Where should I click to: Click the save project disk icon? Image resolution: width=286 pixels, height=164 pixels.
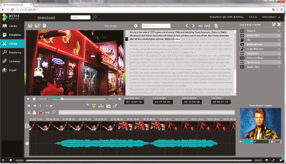click(30, 26)
